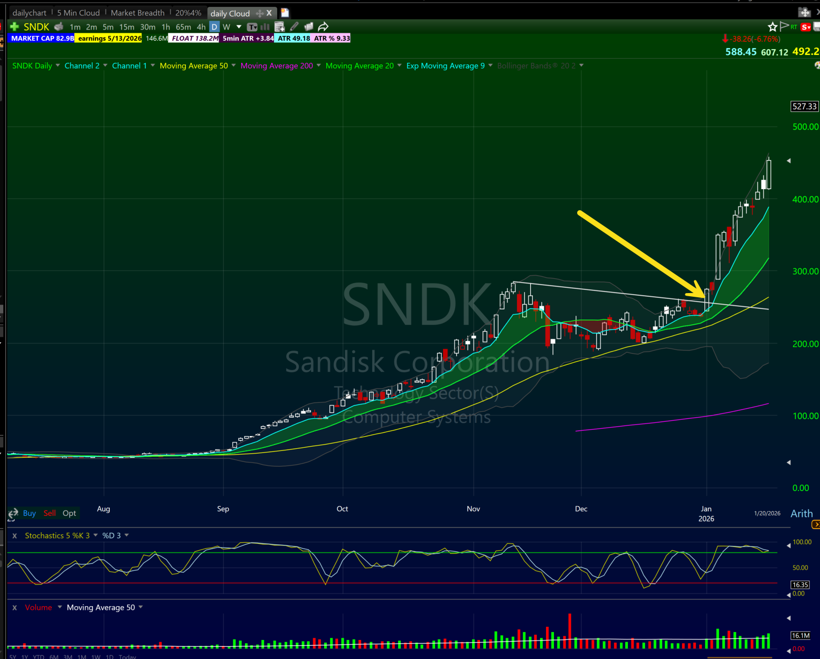Switch to 5m timeframe
The height and width of the screenshot is (659, 820).
click(x=108, y=27)
